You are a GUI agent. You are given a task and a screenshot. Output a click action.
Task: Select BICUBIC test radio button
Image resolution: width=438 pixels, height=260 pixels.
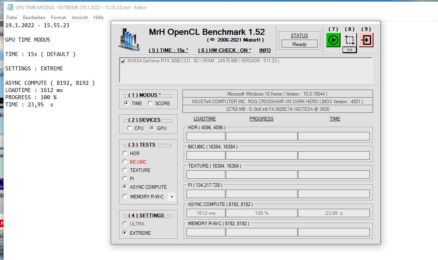(125, 161)
